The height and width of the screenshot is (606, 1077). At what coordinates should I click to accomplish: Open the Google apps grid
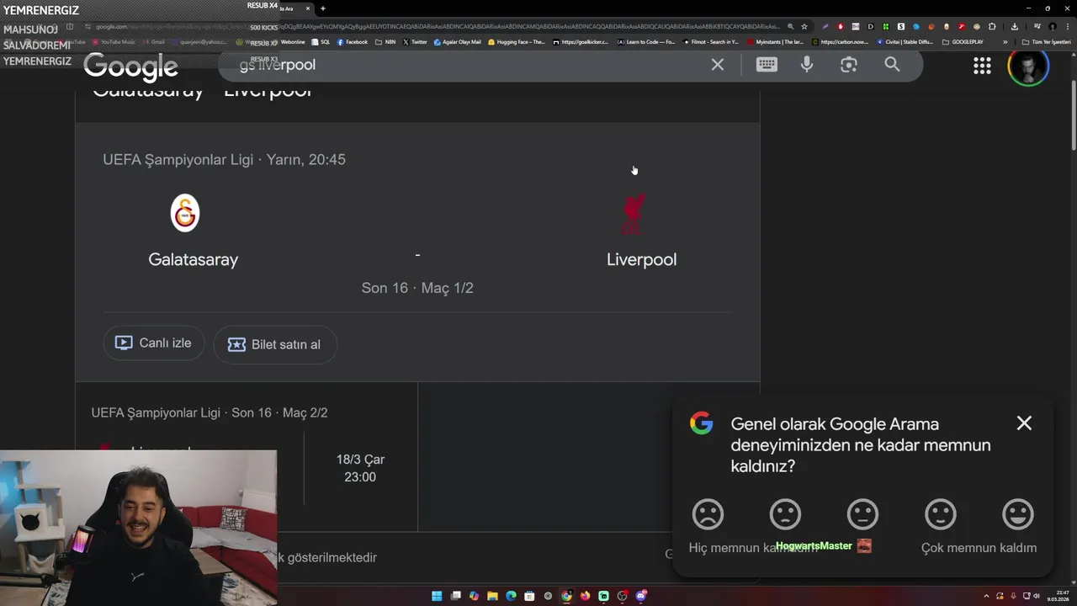pyautogui.click(x=982, y=66)
